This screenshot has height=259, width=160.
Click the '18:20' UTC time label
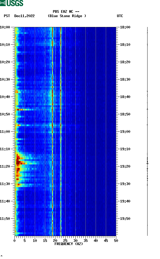tap(125, 62)
